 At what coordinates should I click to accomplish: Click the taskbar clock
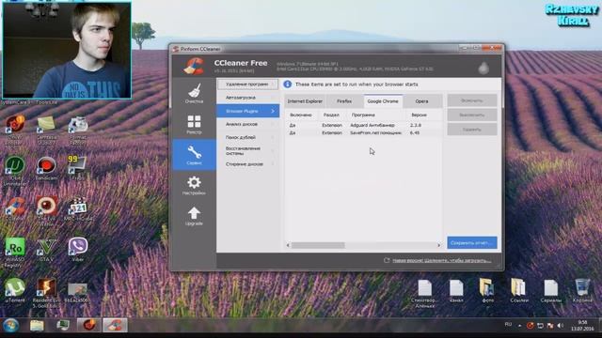(x=581, y=326)
